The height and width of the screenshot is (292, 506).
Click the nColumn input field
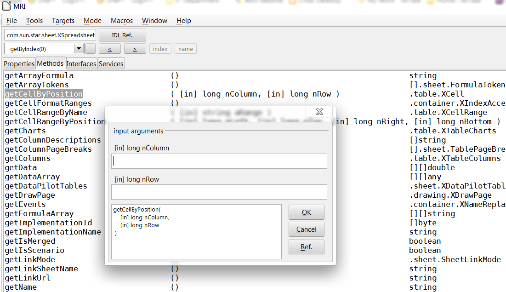pos(219,161)
